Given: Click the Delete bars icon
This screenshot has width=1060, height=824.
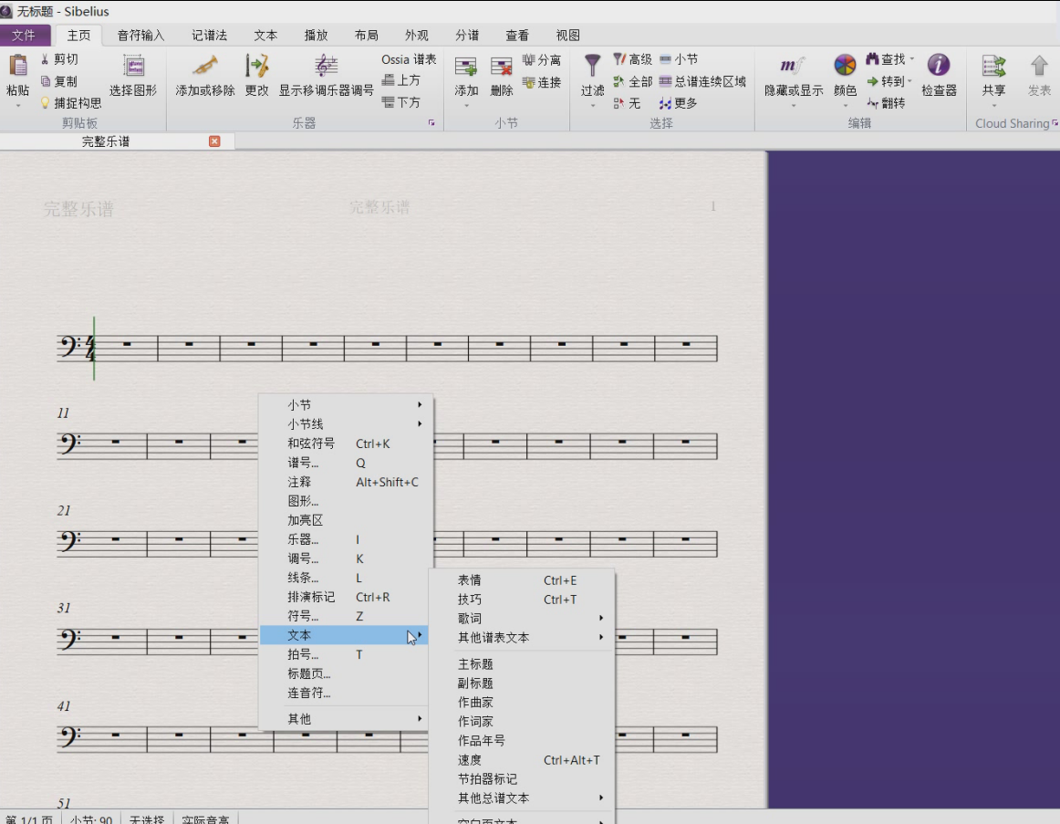Looking at the screenshot, I should 501,67.
